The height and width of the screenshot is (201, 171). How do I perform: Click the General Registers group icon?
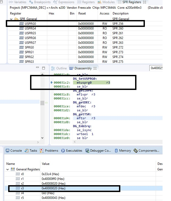(13, 169)
